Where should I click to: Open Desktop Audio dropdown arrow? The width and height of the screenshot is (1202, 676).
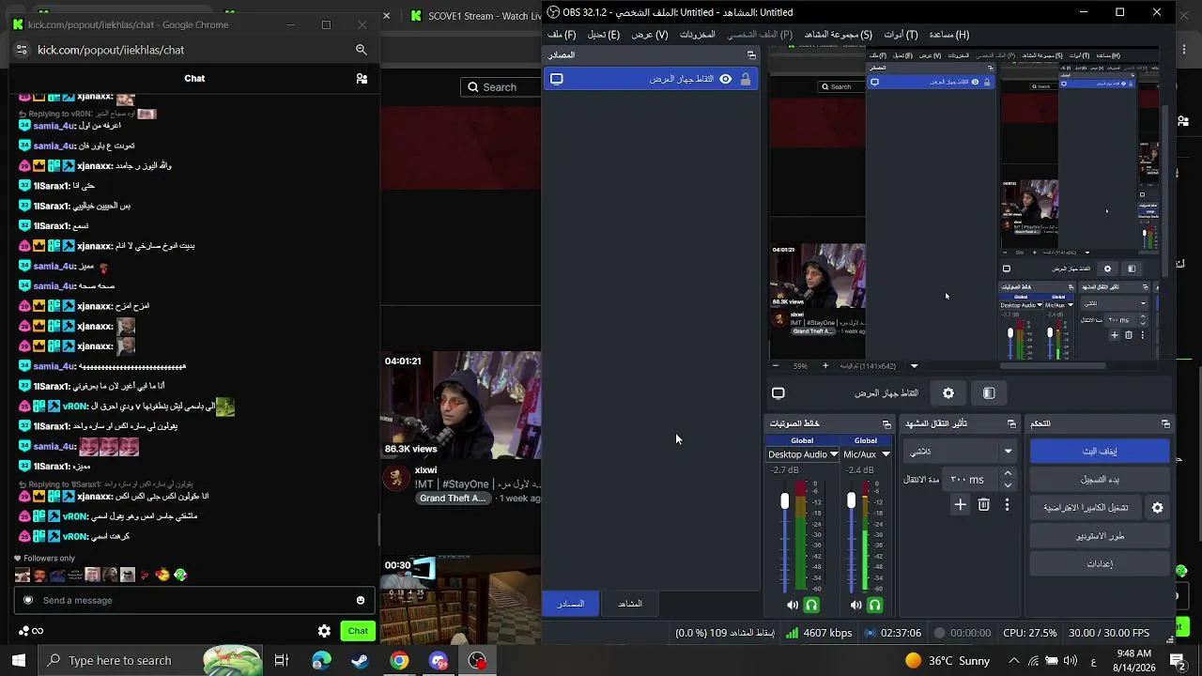click(833, 454)
